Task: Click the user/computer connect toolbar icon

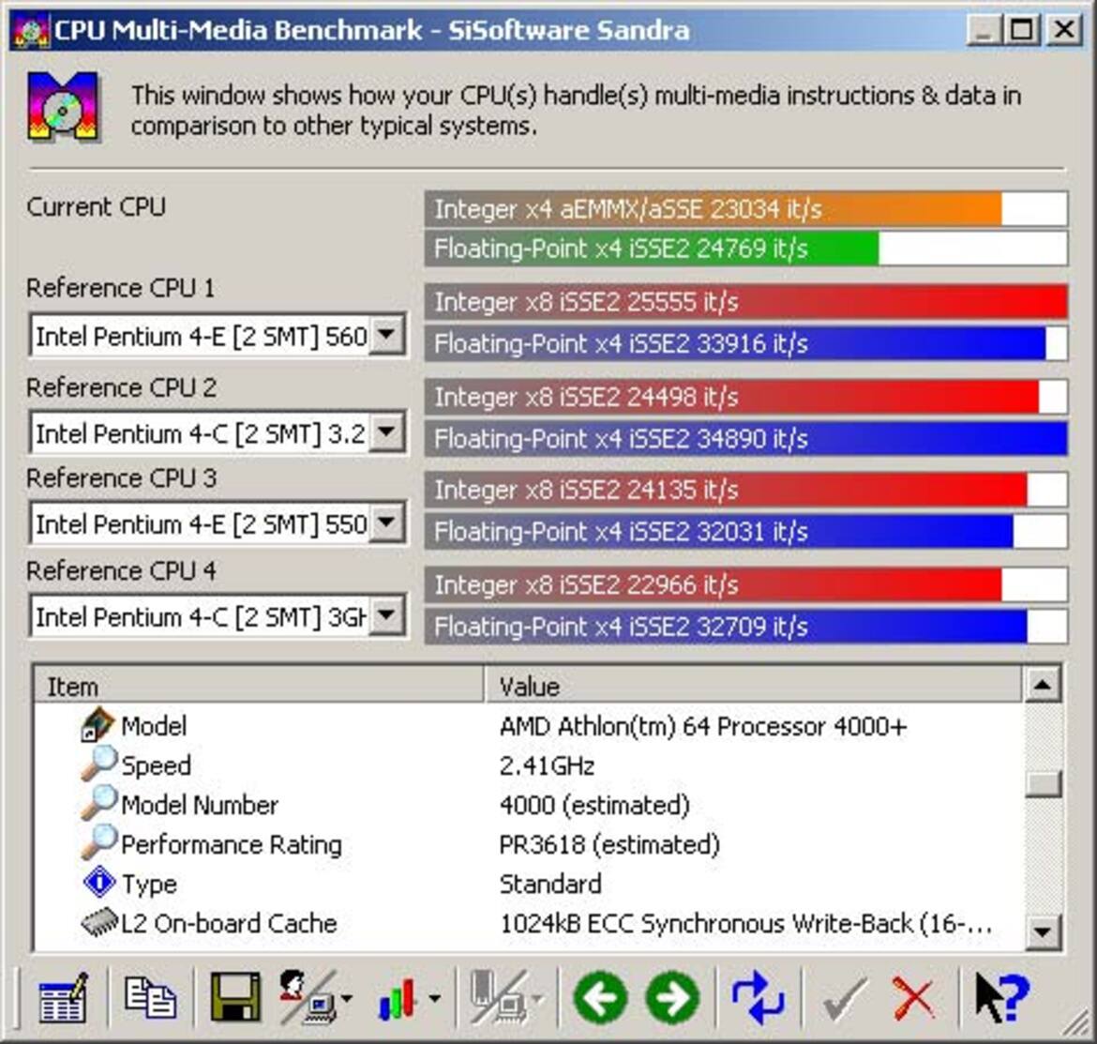Action: click(x=308, y=997)
